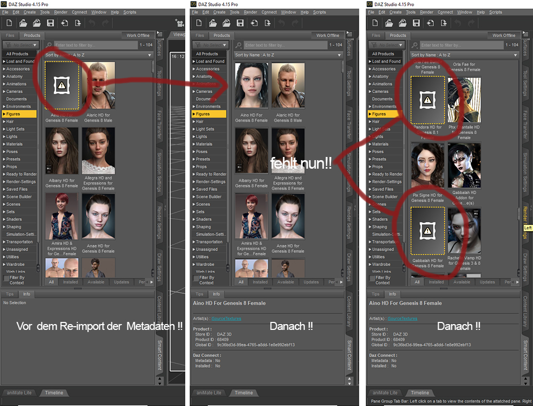Open Sort by Name dropdown in left window

coord(98,55)
